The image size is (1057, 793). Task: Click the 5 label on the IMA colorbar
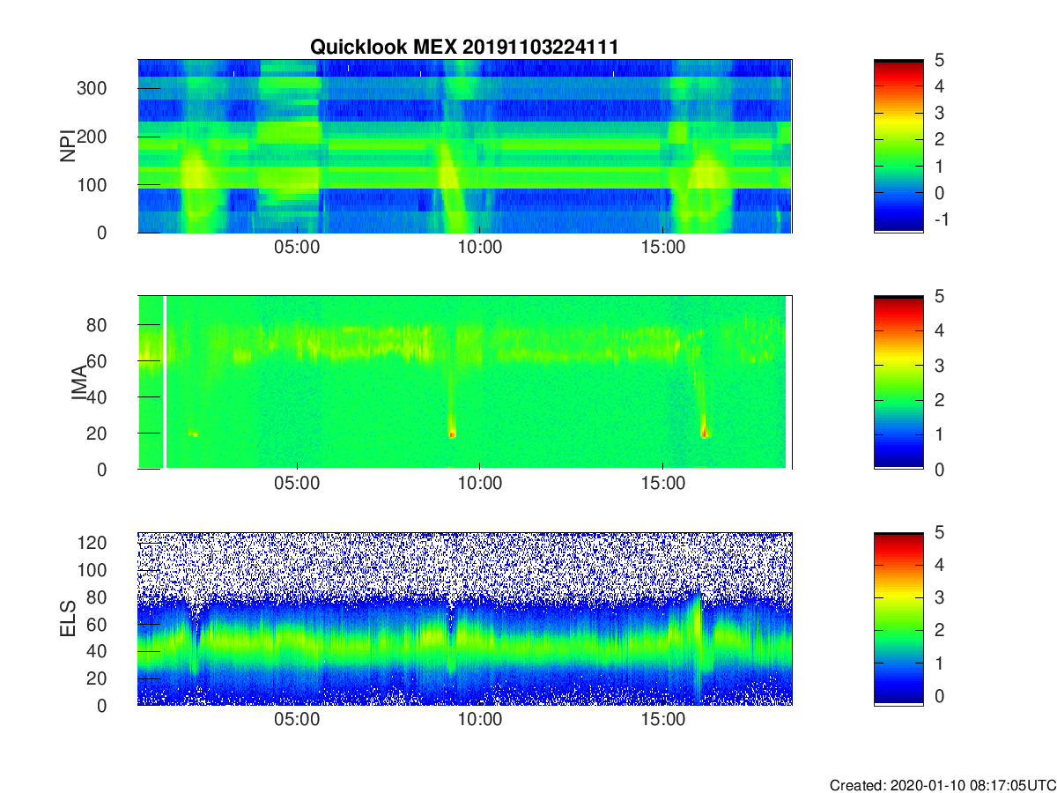pos(940,296)
